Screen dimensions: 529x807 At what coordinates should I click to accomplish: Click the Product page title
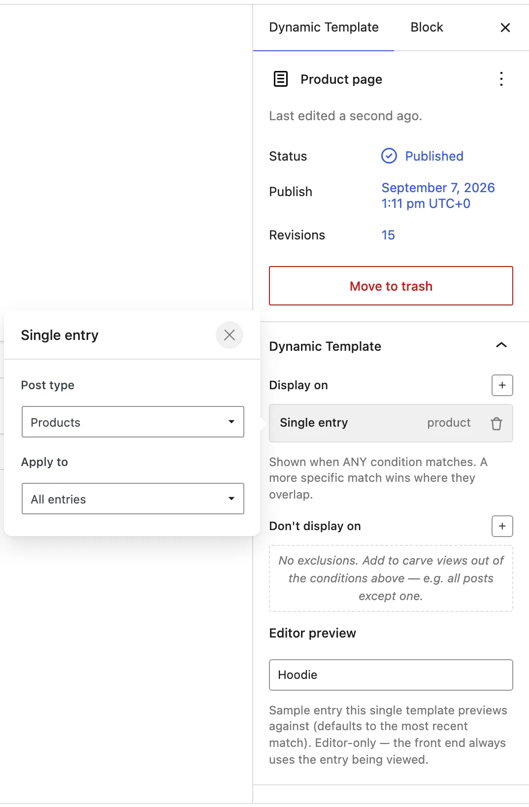pyautogui.click(x=341, y=79)
